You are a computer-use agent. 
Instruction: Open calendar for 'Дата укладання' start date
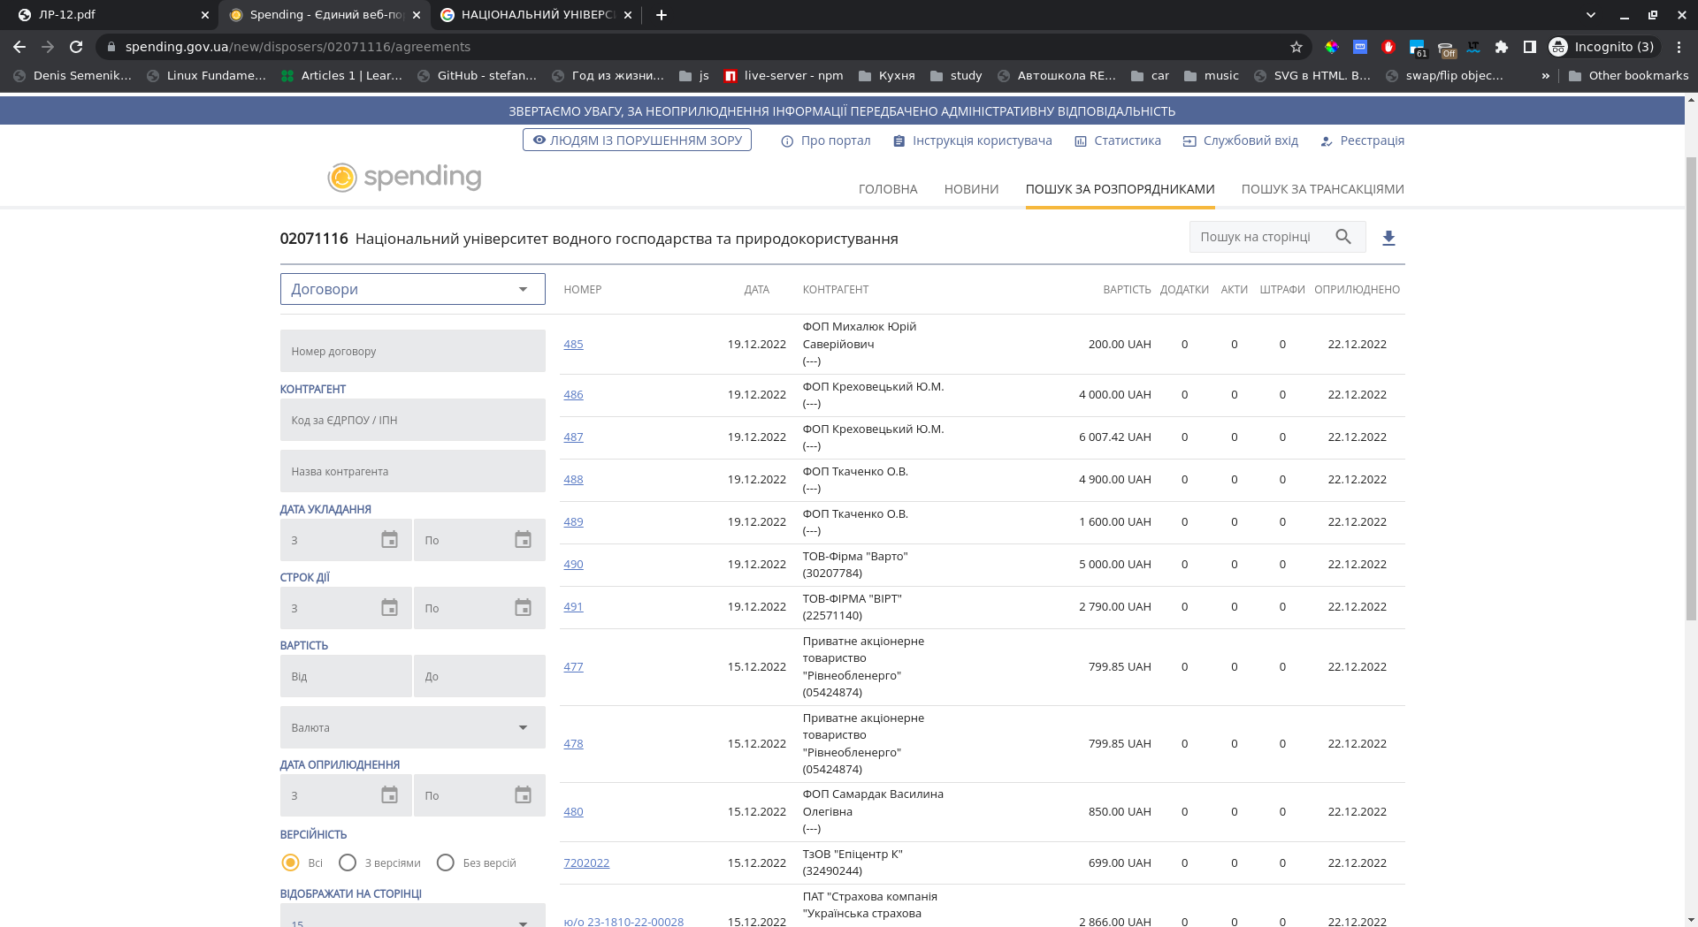click(x=389, y=540)
